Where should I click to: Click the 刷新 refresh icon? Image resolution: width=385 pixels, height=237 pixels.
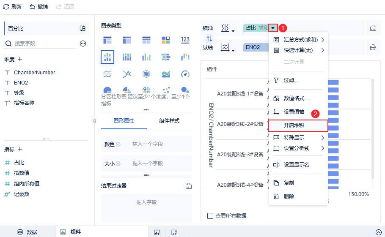coord(6,7)
